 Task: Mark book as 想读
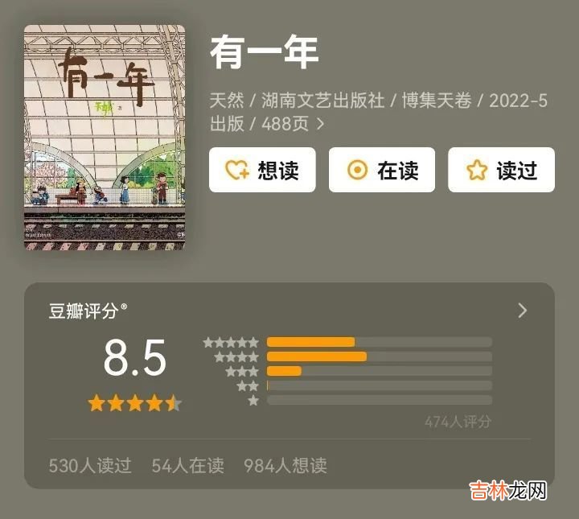[262, 170]
